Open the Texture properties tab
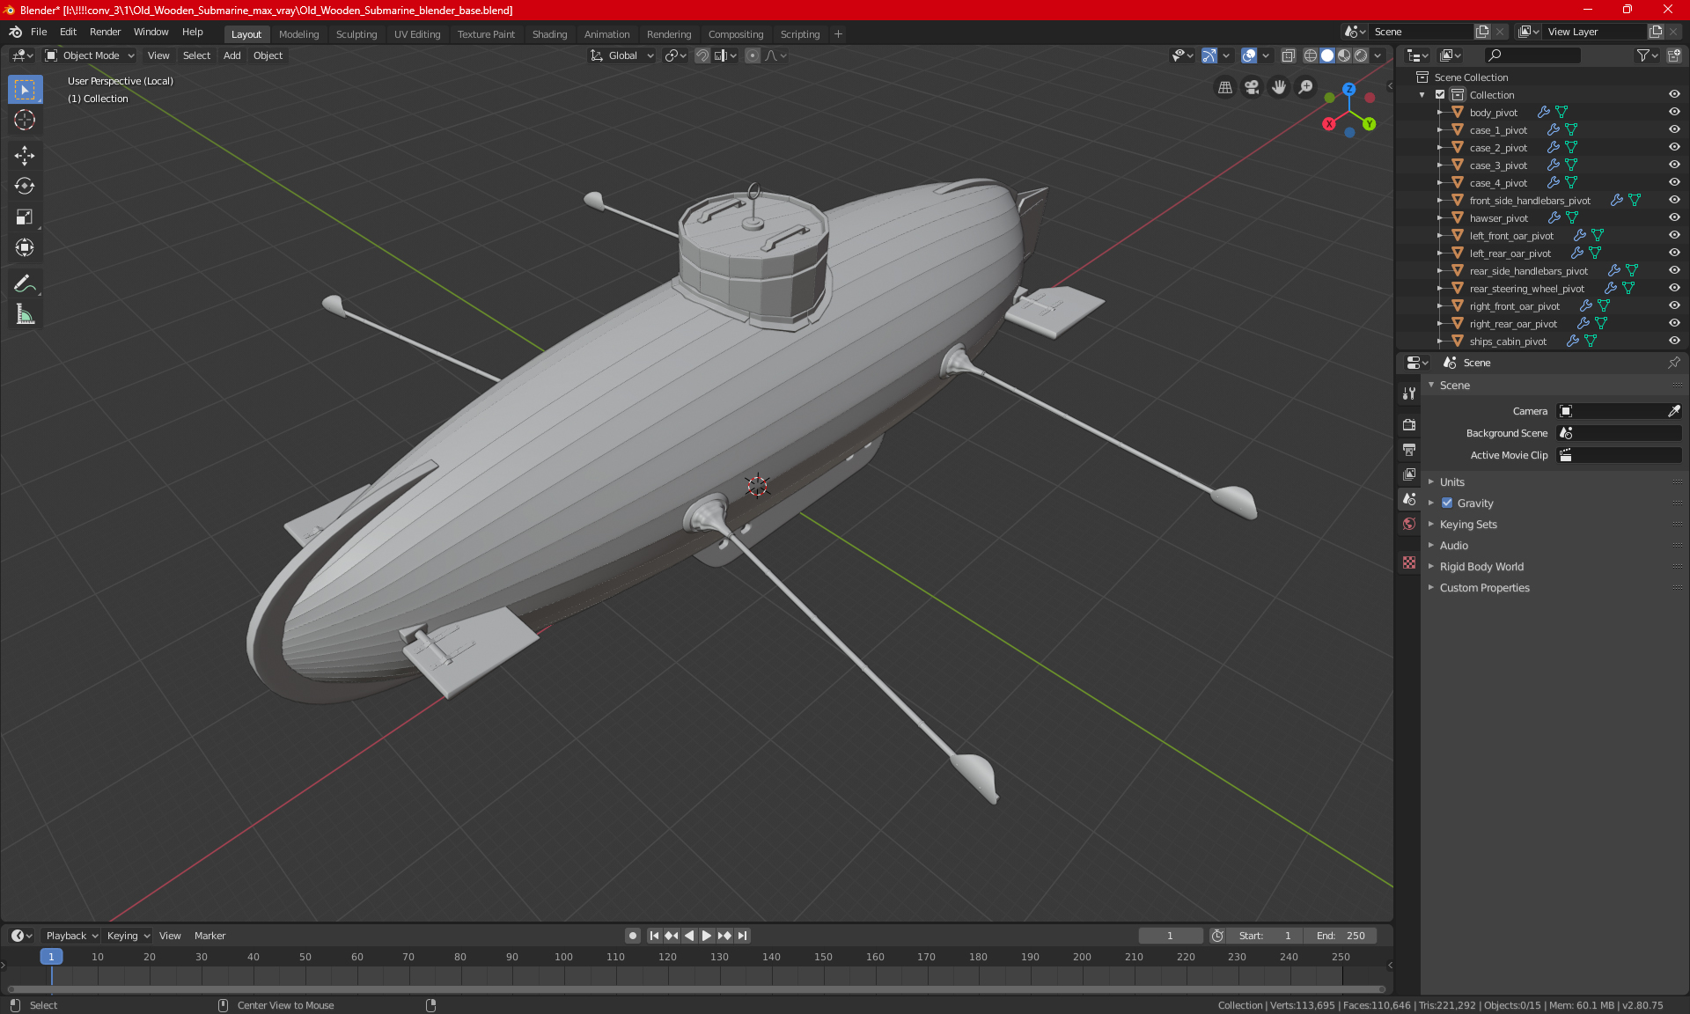Viewport: 1690px width, 1014px height. (1409, 562)
